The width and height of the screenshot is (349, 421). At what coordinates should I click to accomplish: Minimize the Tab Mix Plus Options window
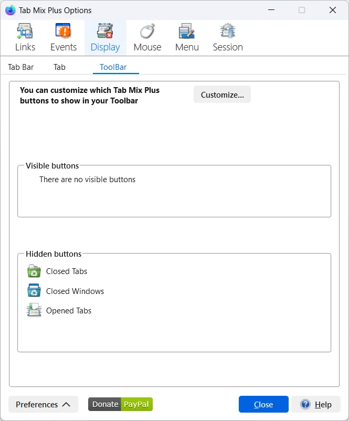pyautogui.click(x=271, y=10)
